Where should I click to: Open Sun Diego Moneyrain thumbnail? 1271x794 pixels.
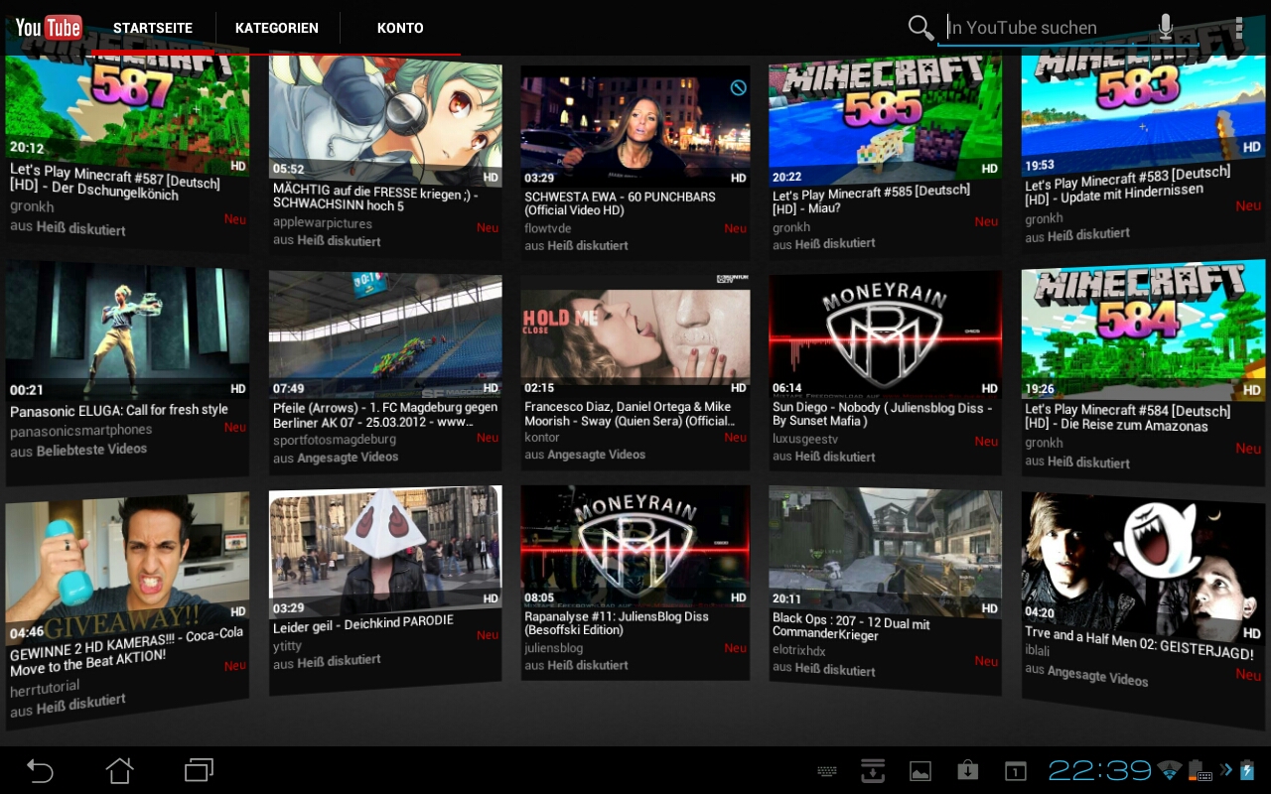pos(885,335)
